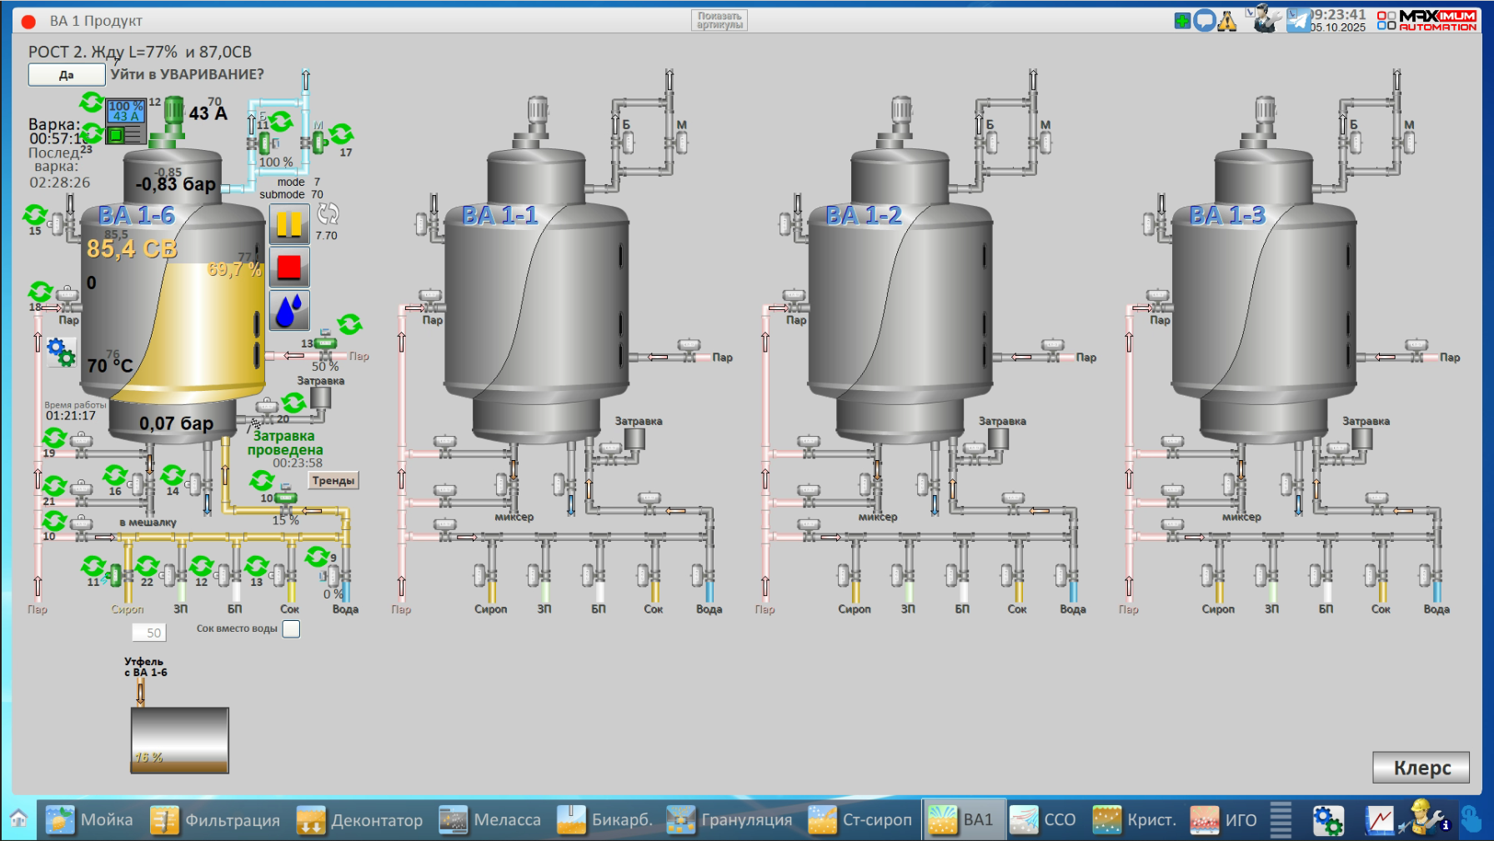The height and width of the screenshot is (841, 1494).
Task: Enable the 'Сок вместо воды' checkbox
Action: (x=291, y=629)
